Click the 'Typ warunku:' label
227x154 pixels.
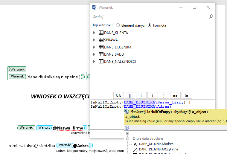(103, 25)
